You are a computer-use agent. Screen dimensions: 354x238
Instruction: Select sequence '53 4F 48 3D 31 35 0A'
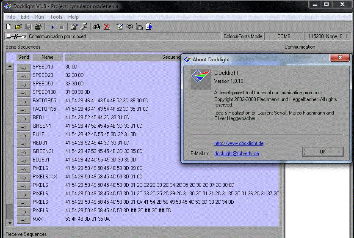(x=87, y=219)
